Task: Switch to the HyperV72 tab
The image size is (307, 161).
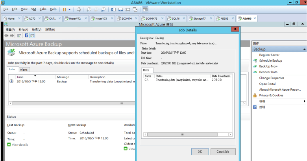Action: tap(74, 18)
